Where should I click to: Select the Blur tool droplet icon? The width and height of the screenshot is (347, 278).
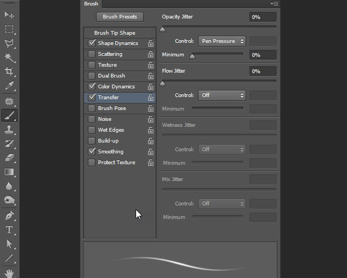9,186
